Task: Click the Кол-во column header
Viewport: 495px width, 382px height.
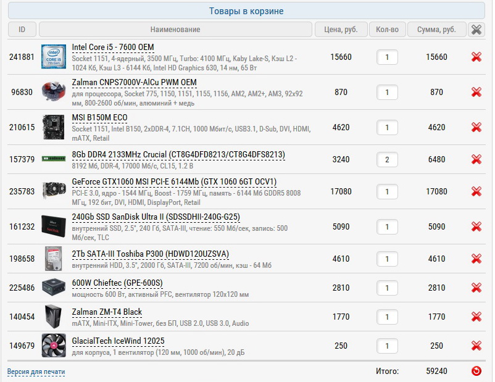Action: [388, 30]
